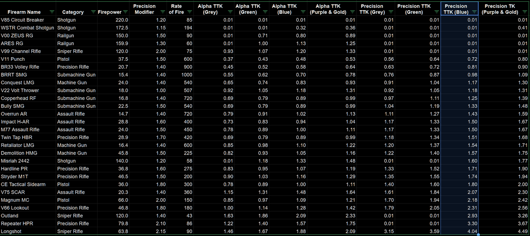Open the Firepower column filter dropdown
This screenshot has height=236, width=530.
[x=125, y=12]
